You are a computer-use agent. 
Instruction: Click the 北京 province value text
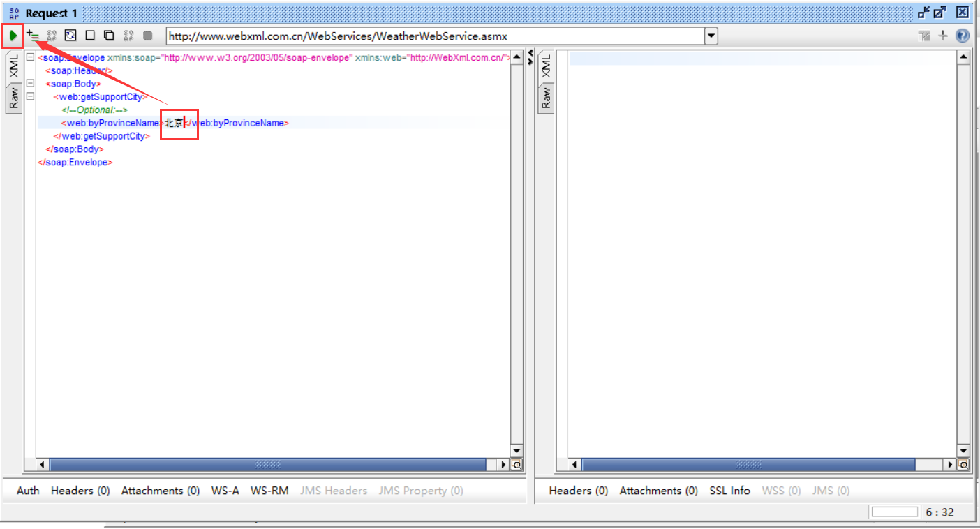click(x=174, y=123)
